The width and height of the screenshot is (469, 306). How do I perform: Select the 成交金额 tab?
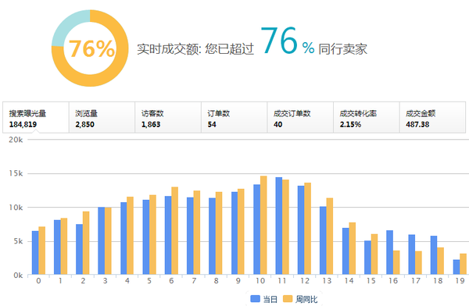pyautogui.click(x=432, y=117)
